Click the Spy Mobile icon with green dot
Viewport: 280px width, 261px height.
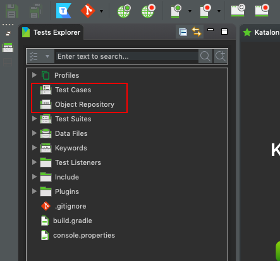point(176,11)
